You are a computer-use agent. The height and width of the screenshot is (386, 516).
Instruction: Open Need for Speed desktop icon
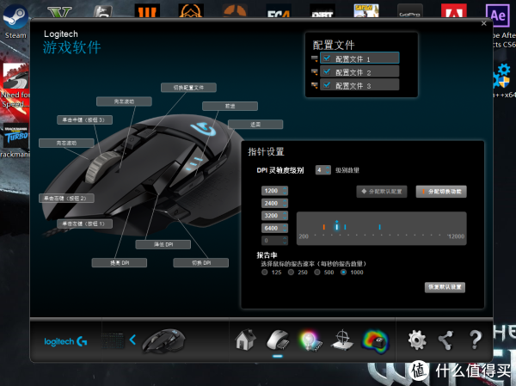(15, 86)
